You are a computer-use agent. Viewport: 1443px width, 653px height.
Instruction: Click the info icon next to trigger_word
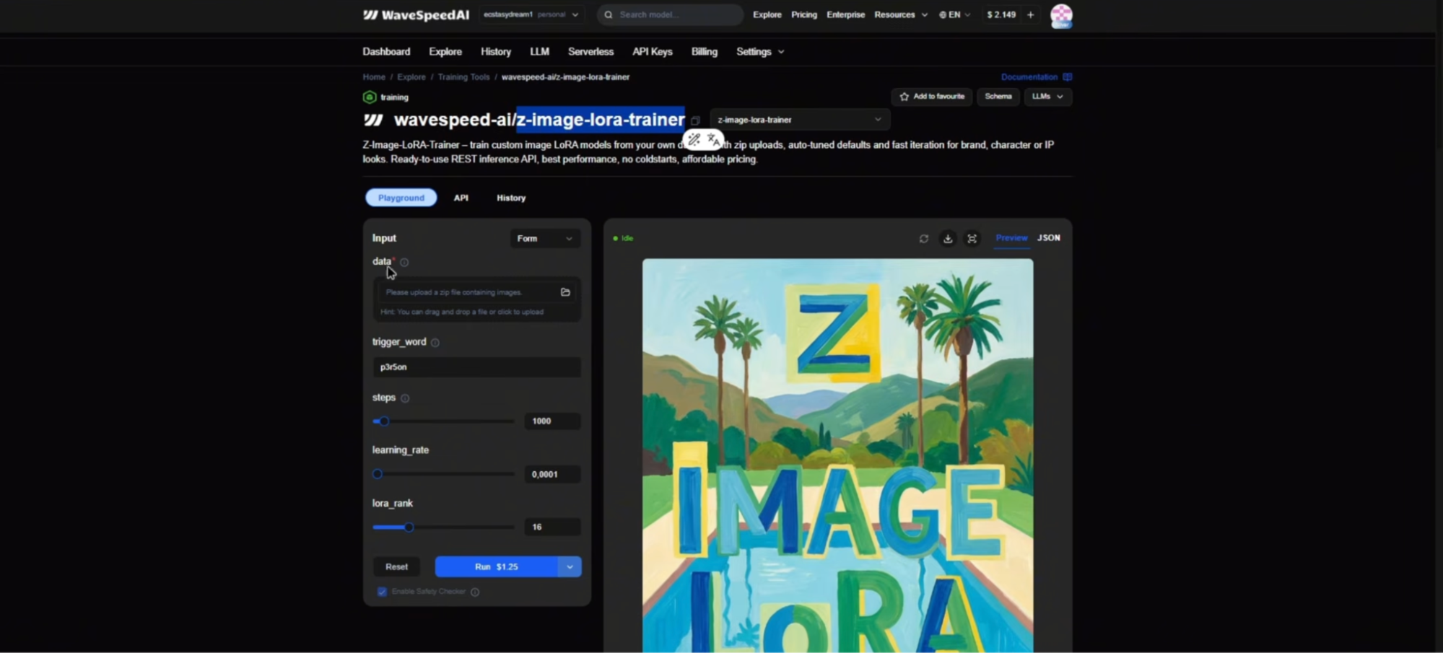point(435,343)
